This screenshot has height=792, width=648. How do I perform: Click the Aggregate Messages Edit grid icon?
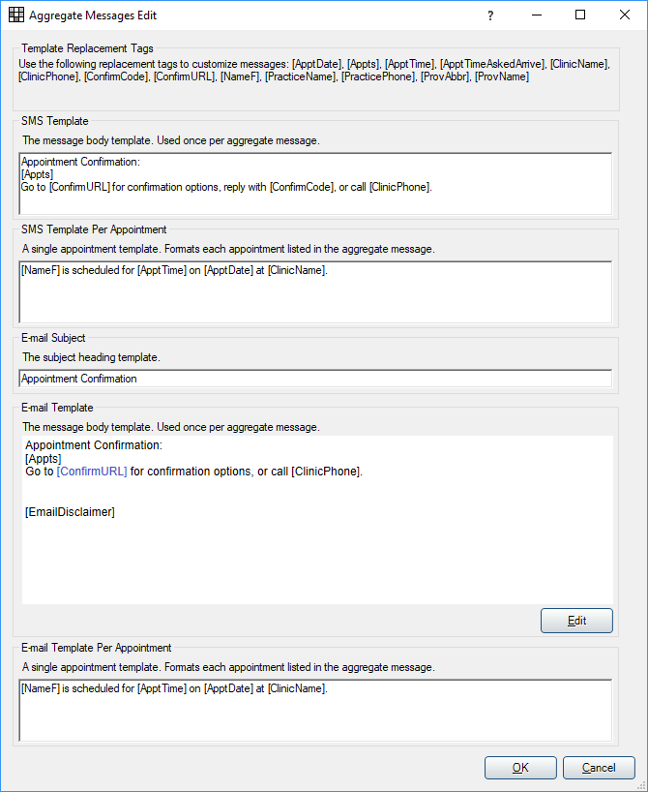click(16, 15)
